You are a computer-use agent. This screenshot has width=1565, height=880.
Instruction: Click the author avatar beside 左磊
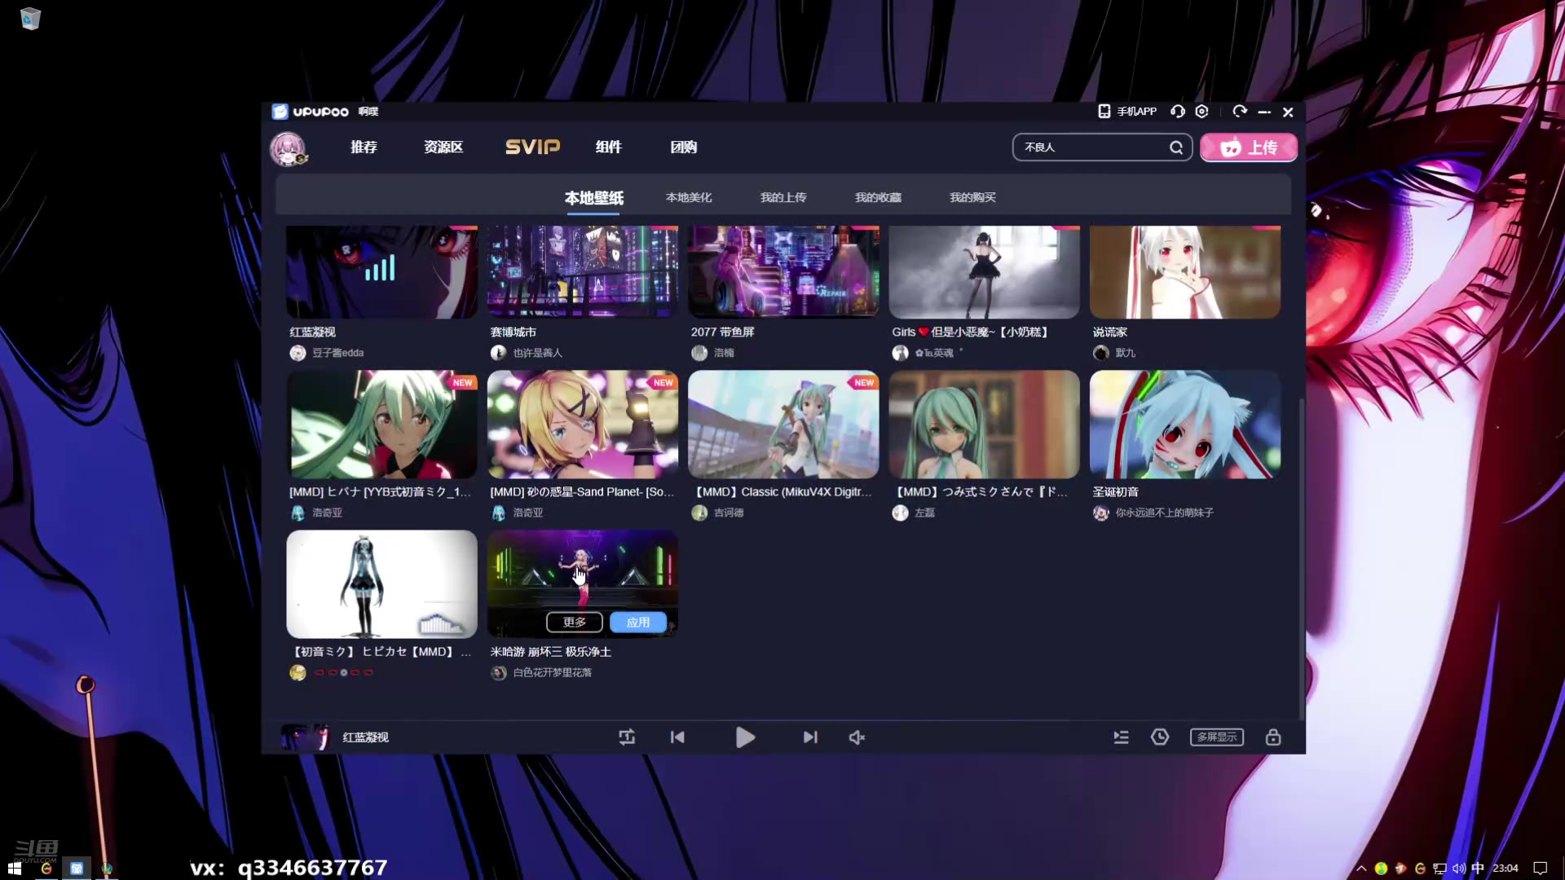pyautogui.click(x=900, y=513)
